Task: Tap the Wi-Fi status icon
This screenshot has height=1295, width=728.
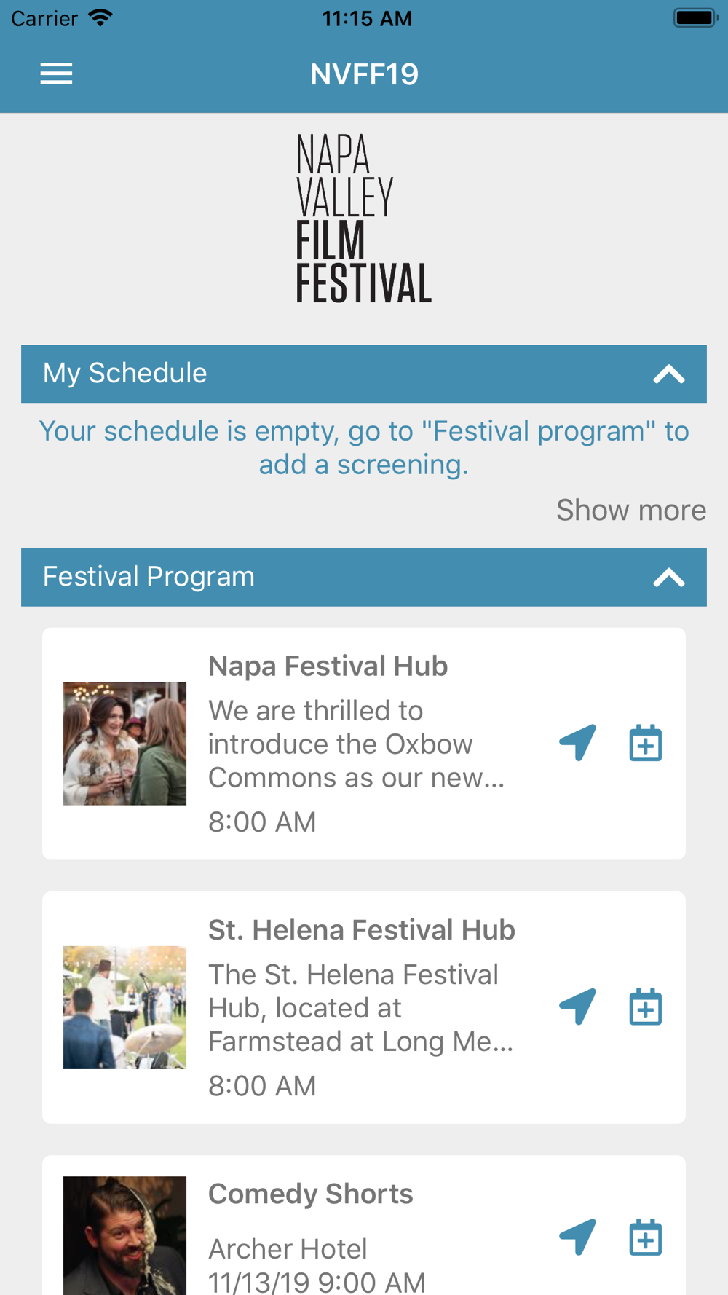Action: click(100, 17)
